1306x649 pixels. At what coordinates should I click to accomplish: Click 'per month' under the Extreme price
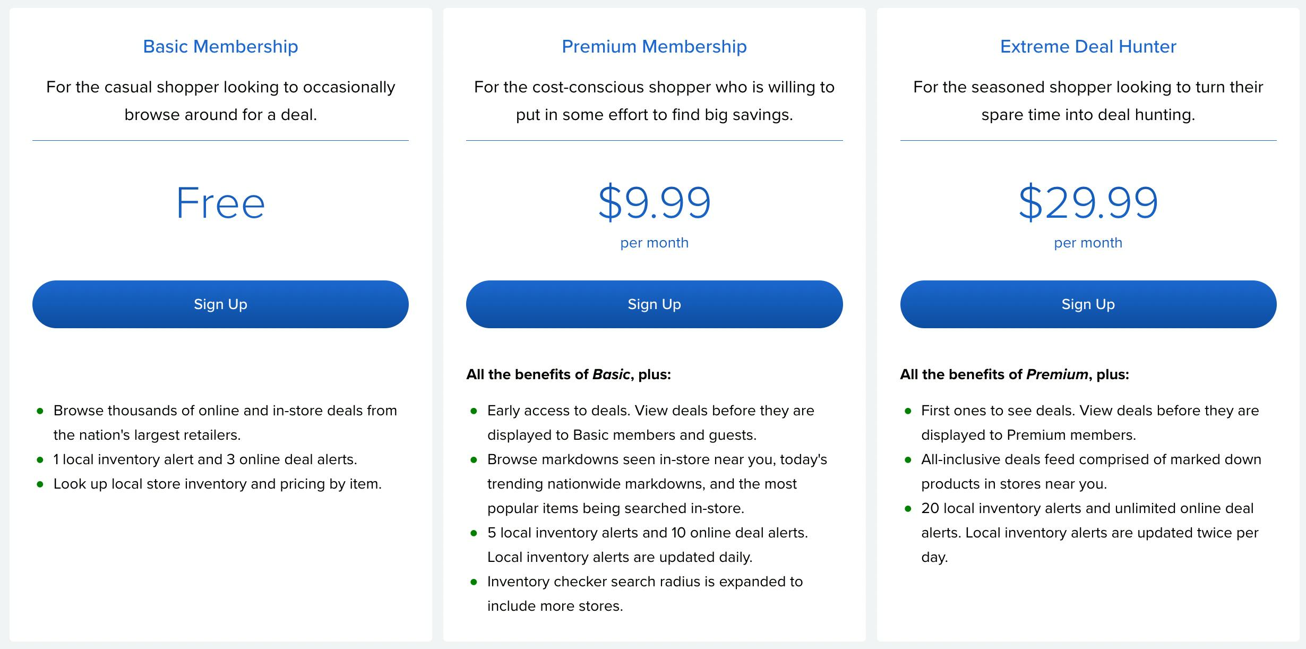pos(1087,242)
